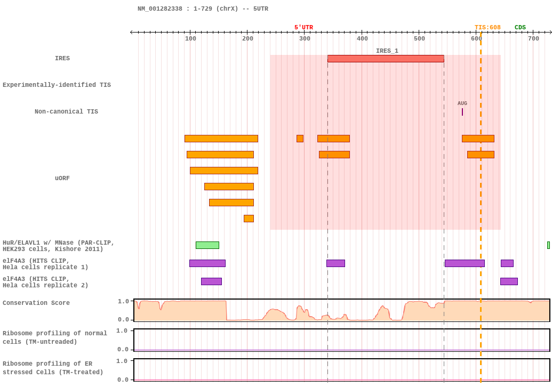Click eIF4A3 replicate 1 bar crossing the TIS line
This screenshot has height=387, width=560.
(465, 263)
